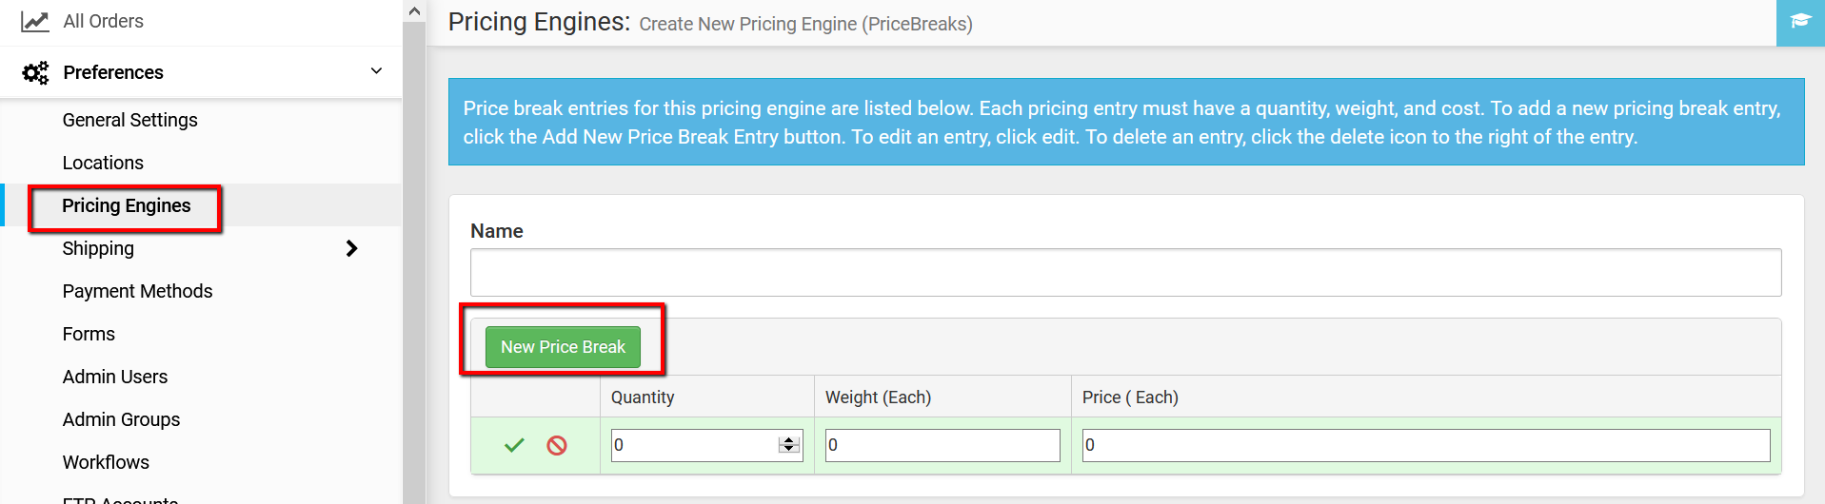
Task: Decrease Quantity with the stepper down arrow
Action: coord(788,450)
